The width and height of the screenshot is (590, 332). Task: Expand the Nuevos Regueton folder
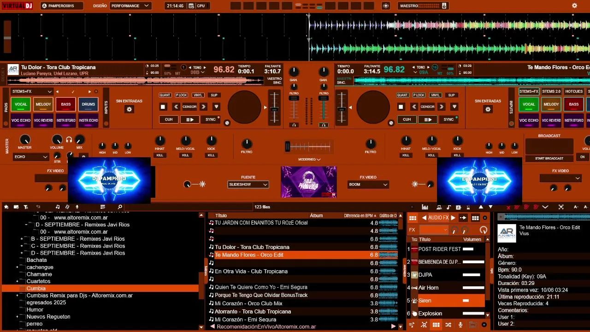[18, 317]
